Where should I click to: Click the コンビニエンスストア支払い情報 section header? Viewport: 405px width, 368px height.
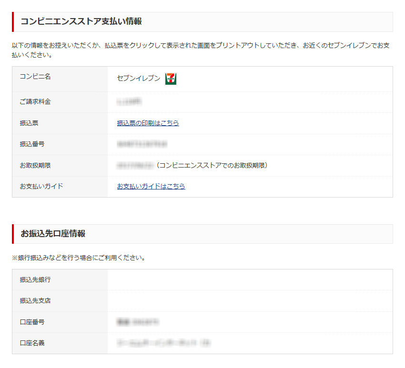click(70, 20)
